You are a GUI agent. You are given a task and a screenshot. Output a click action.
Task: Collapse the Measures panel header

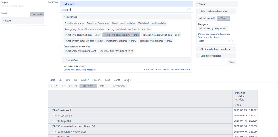click(x=62, y=4)
